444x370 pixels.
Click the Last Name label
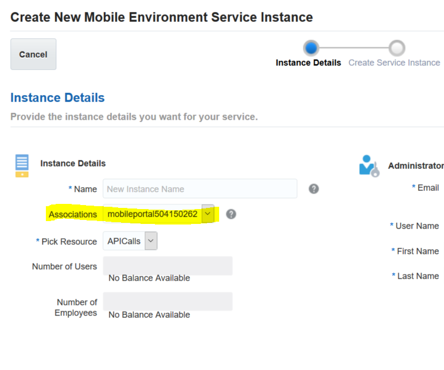coord(418,276)
